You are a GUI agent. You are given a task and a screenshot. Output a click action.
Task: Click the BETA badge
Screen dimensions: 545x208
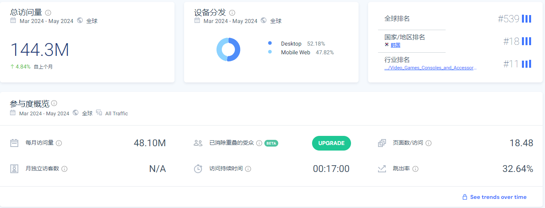coord(272,143)
